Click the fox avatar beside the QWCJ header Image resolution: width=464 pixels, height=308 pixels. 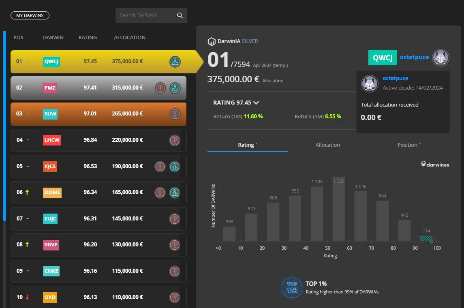[440, 58]
